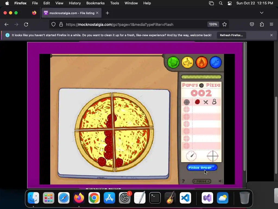
Task: Open the View menu
Action: pyautogui.click(x=59, y=3)
